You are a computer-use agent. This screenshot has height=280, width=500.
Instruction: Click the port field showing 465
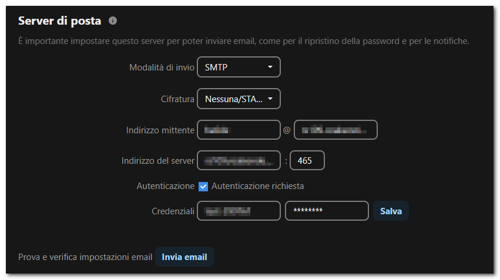tap(307, 160)
